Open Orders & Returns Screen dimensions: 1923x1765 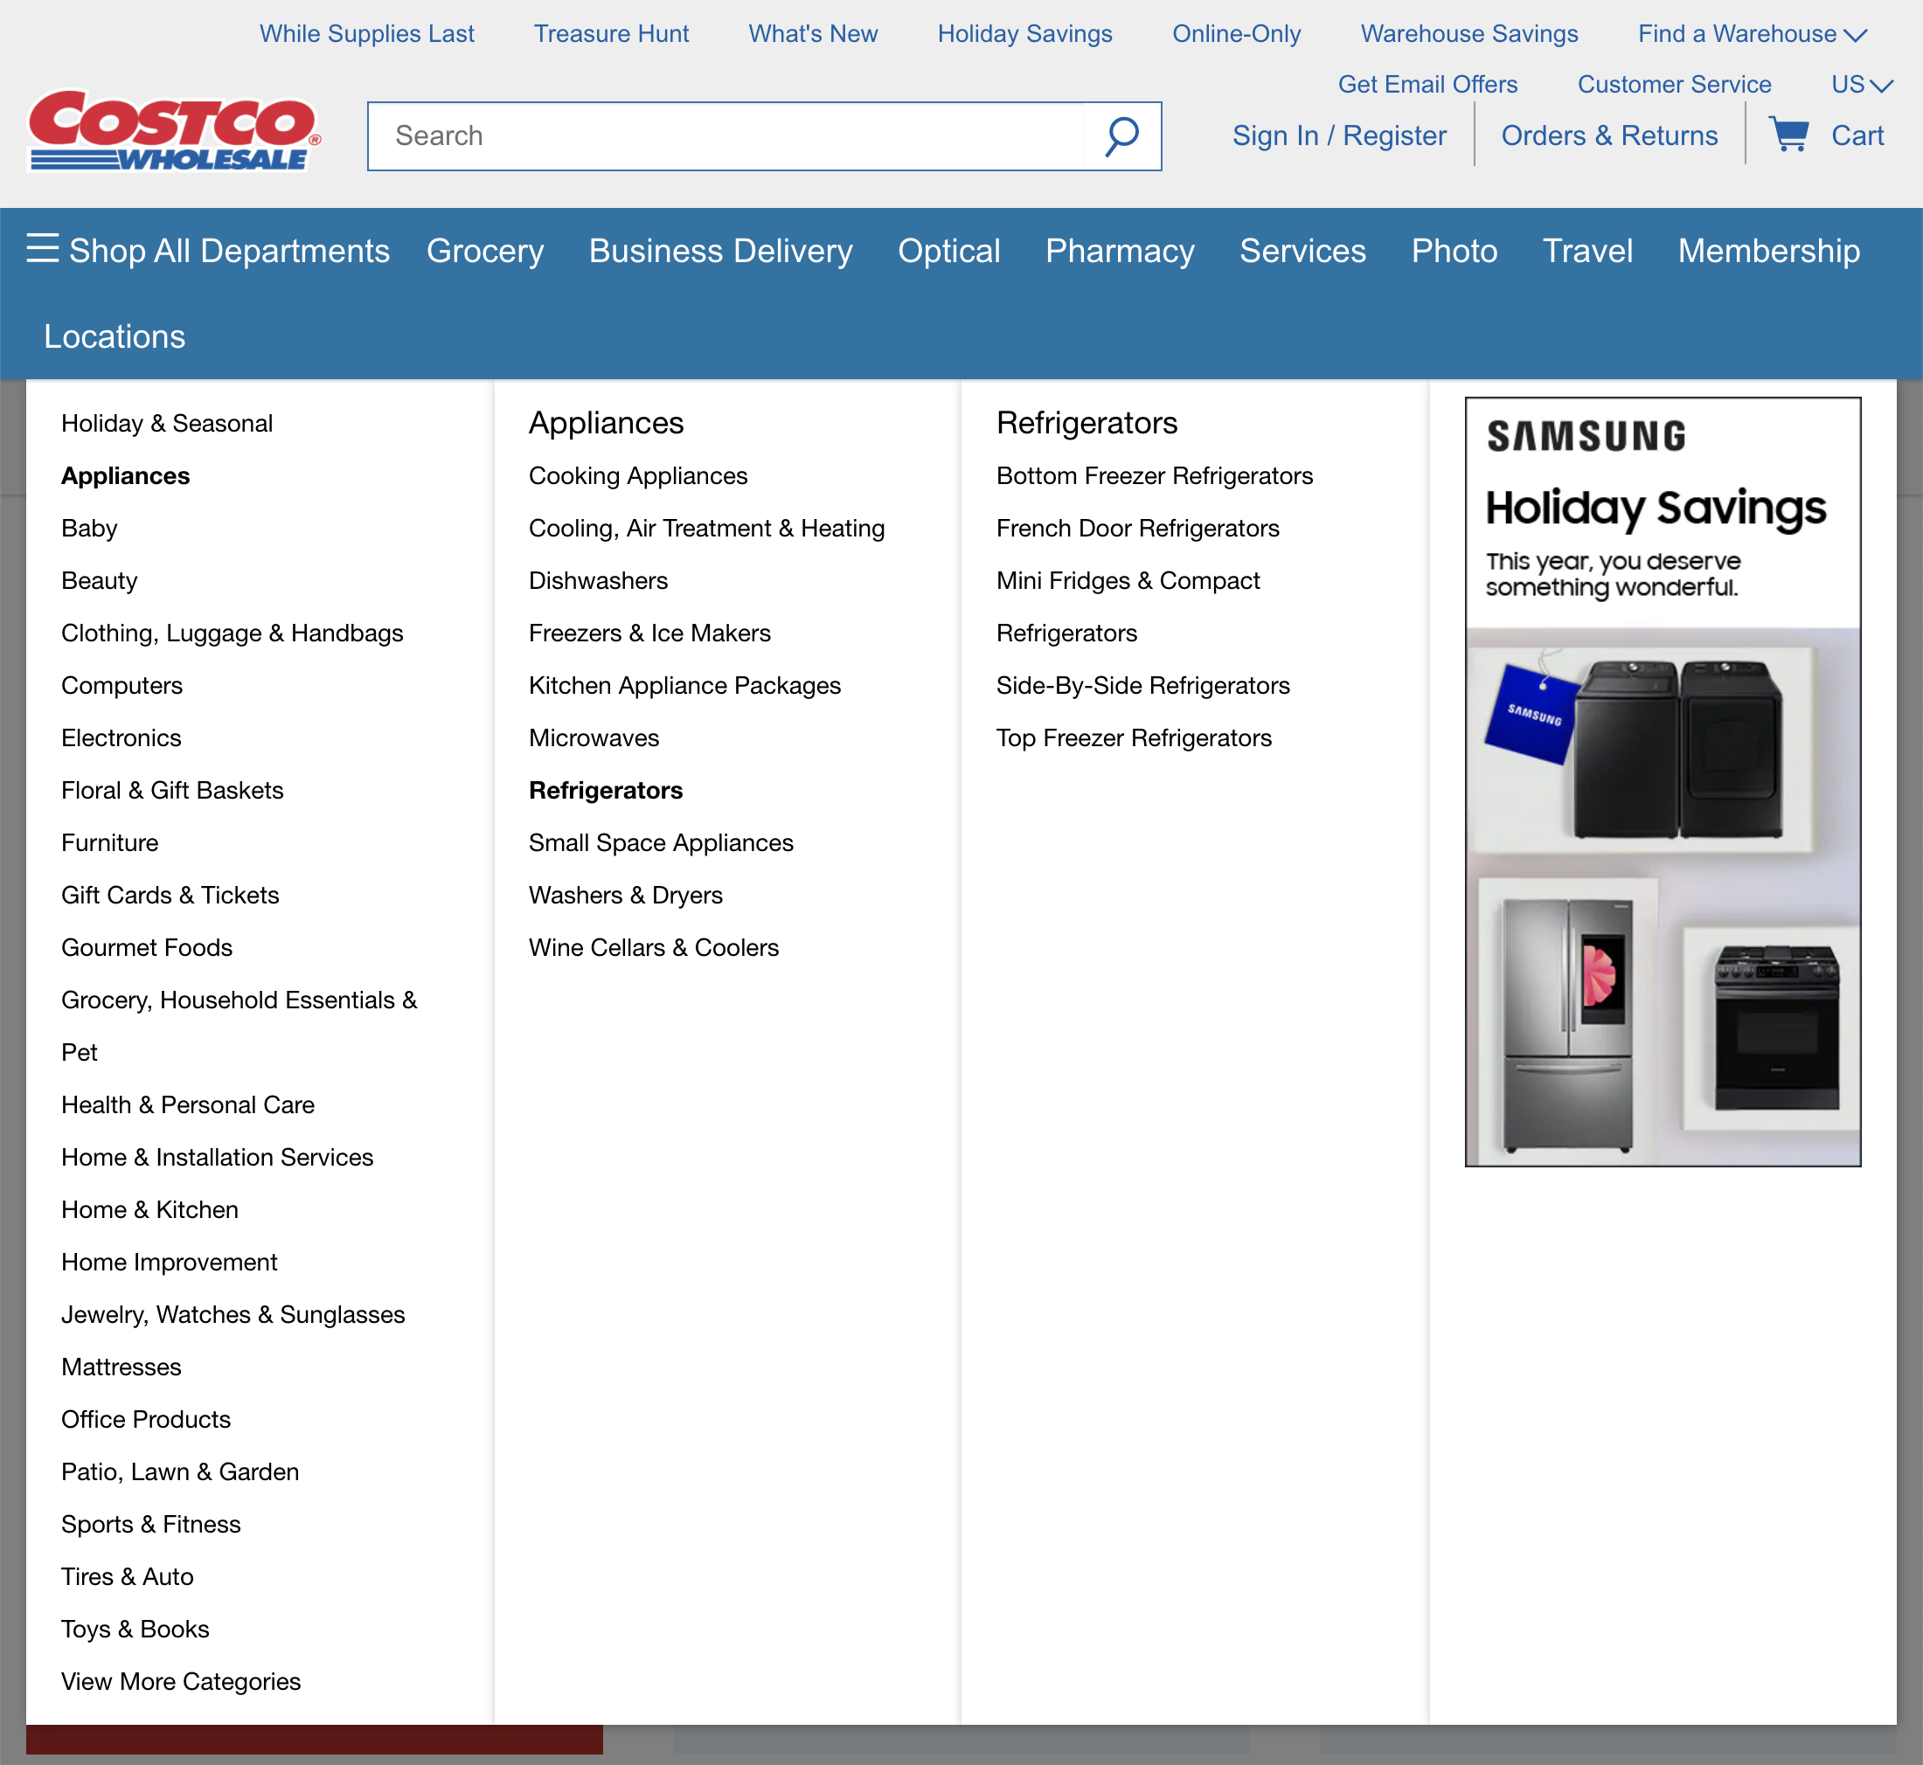click(x=1610, y=135)
